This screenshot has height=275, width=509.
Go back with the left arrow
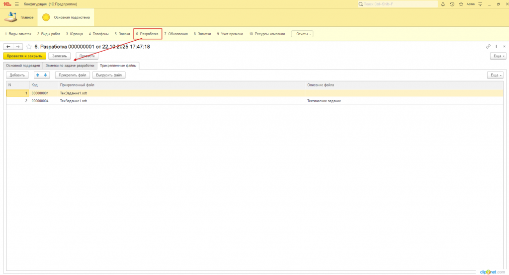tap(8, 47)
